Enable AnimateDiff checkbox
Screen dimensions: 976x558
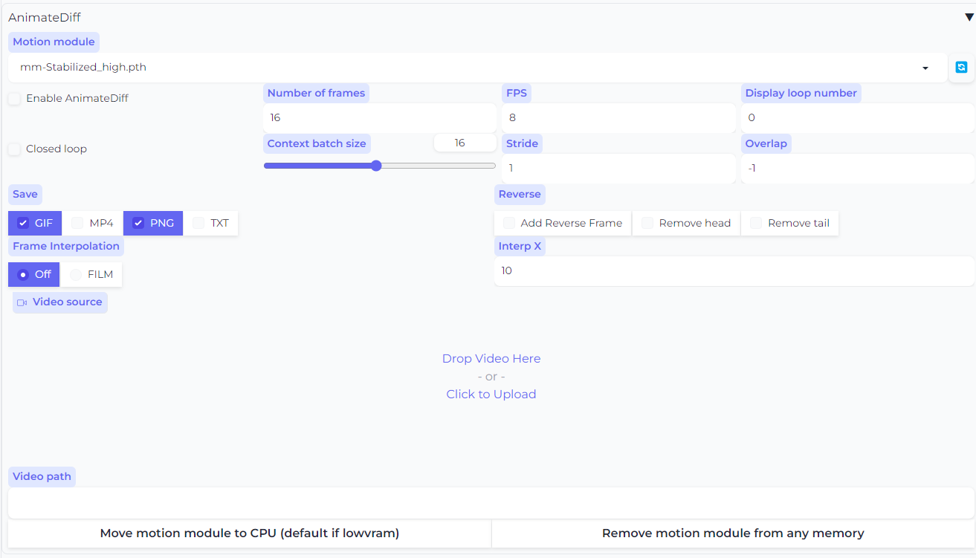[x=15, y=99]
